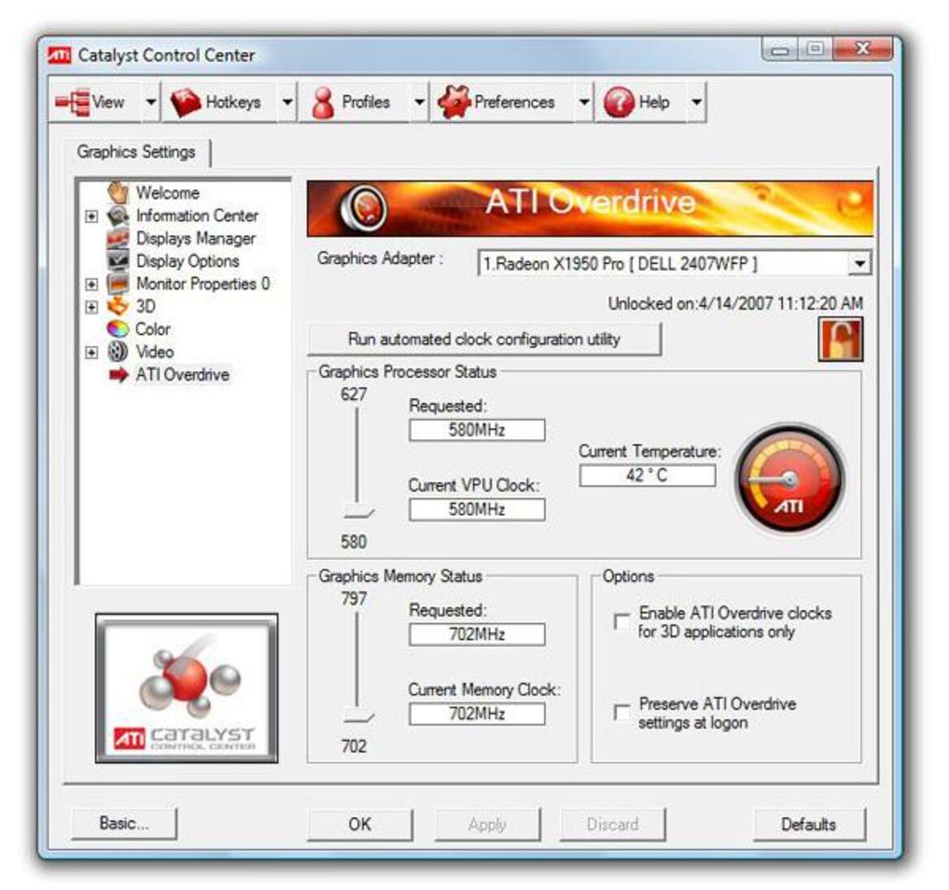Click the ATI logo in title bar
The image size is (949, 890).
(x=59, y=55)
